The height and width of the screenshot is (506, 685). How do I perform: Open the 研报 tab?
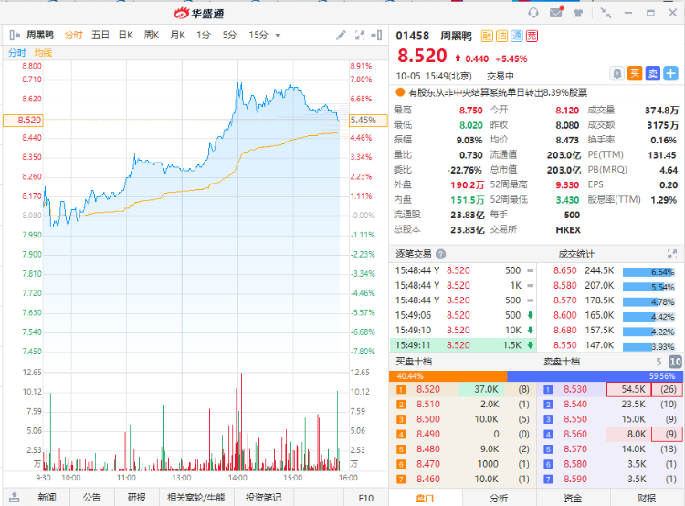coord(137,497)
